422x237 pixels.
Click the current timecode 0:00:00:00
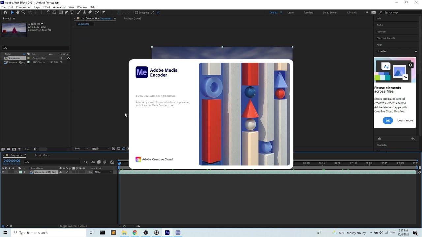(12, 161)
